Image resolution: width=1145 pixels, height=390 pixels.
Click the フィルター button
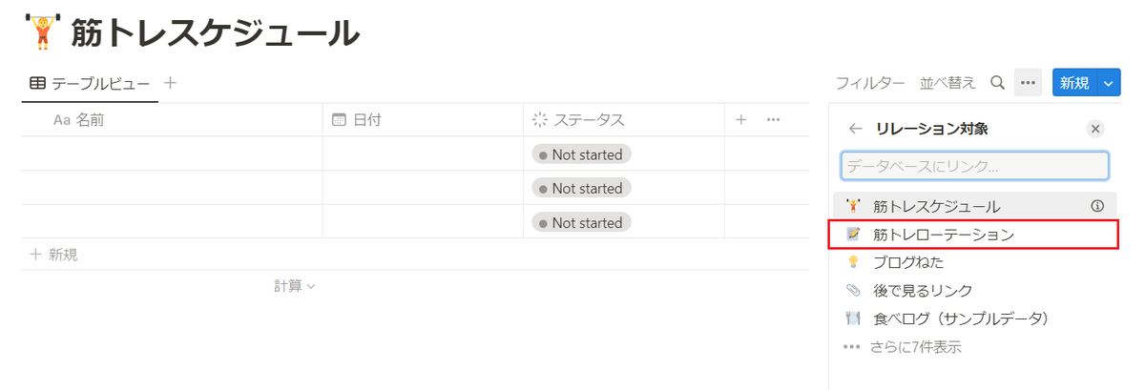(869, 83)
